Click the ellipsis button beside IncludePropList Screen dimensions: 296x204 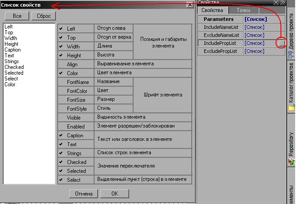tap(281, 43)
